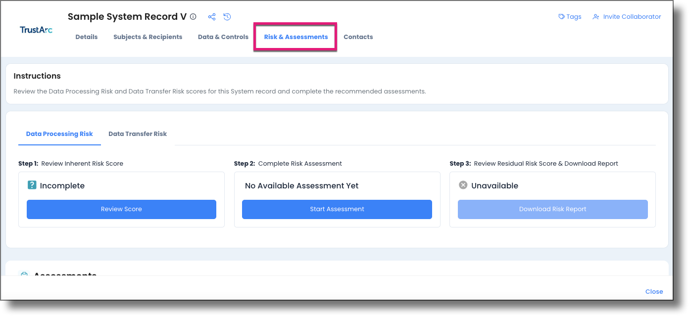Click the TrustArc logo
Viewport: 689px width, 316px height.
coord(35,29)
